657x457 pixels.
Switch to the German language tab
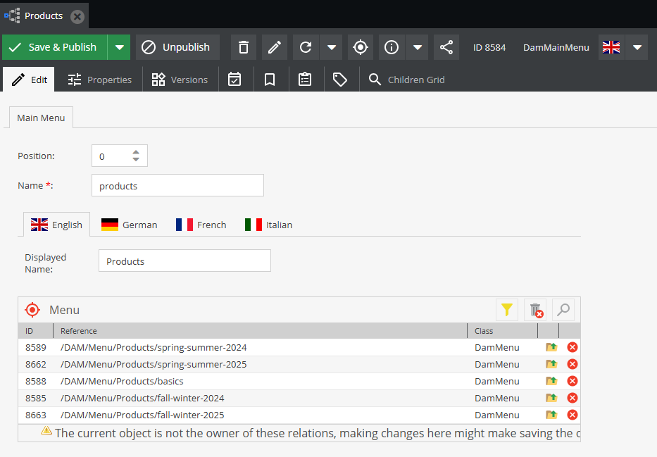[x=130, y=225]
